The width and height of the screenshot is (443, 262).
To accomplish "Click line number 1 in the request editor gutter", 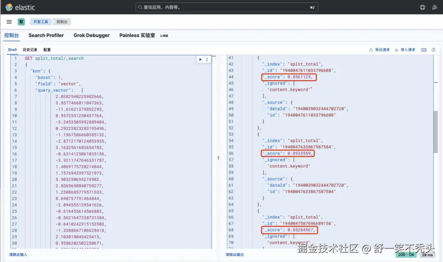I will point(16,59).
